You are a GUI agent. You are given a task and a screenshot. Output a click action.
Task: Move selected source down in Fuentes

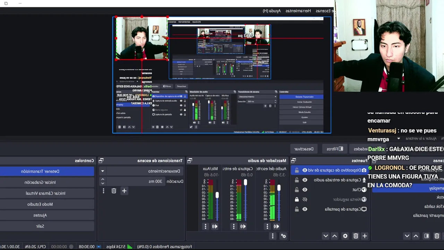325,236
